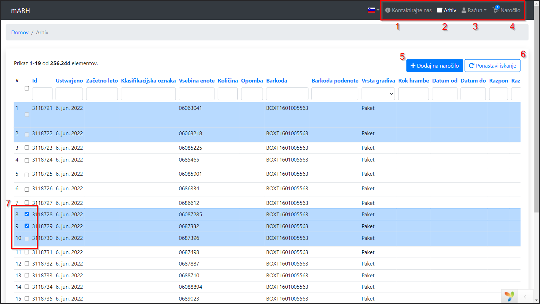The height and width of the screenshot is (304, 540).
Task: Click the vertical page scrollbar
Action: (x=537, y=104)
